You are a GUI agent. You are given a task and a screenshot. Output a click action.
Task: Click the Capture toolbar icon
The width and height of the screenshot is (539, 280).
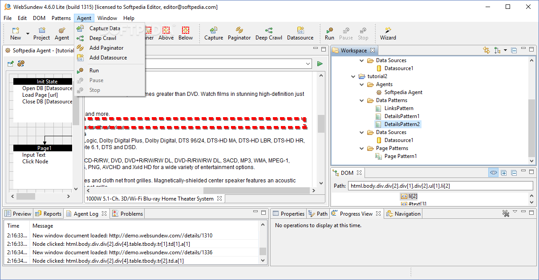(x=214, y=34)
